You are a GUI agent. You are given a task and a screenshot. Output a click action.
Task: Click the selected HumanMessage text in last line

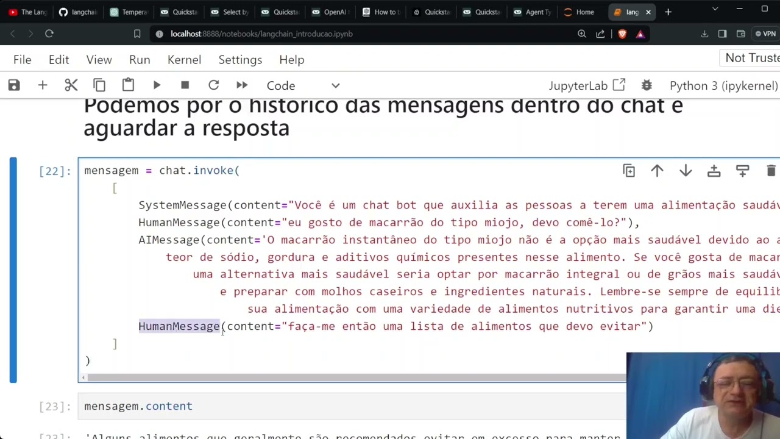(179, 326)
